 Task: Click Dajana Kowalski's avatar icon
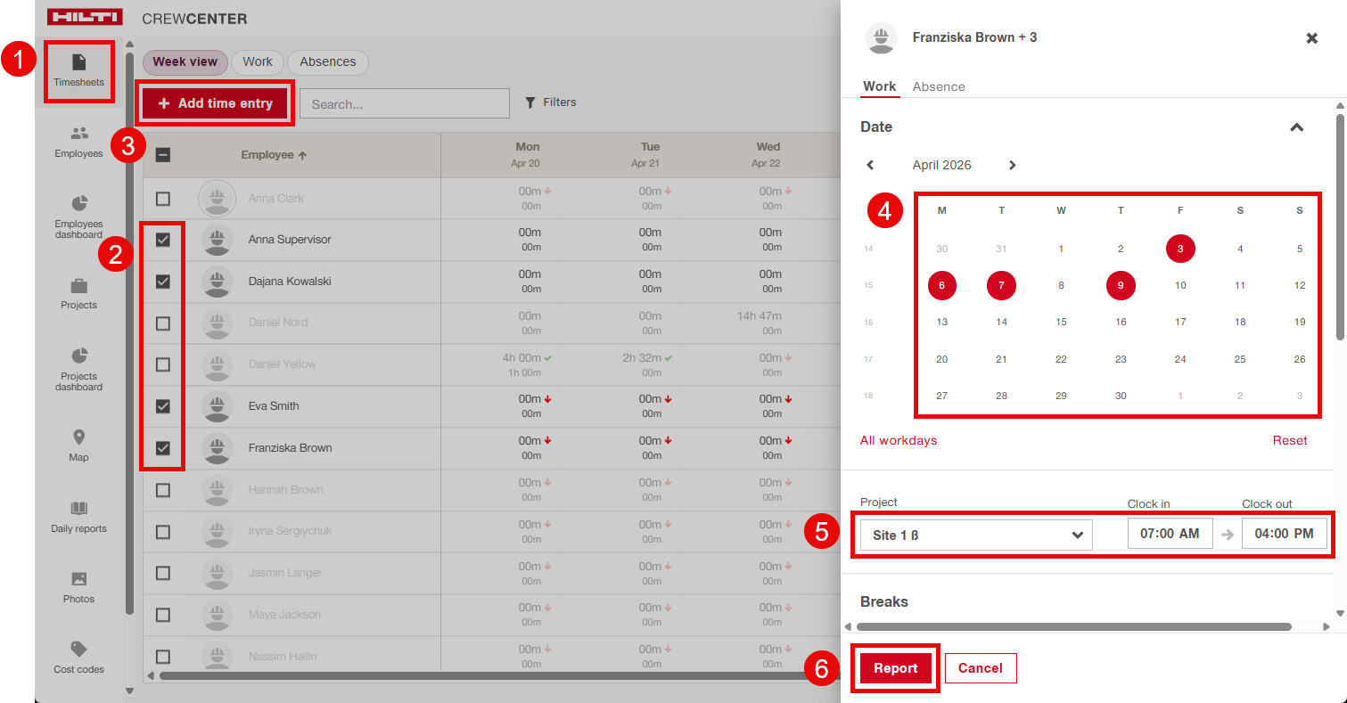[x=217, y=282]
